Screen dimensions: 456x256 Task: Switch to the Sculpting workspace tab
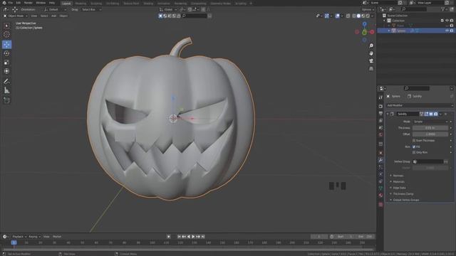[96, 4]
